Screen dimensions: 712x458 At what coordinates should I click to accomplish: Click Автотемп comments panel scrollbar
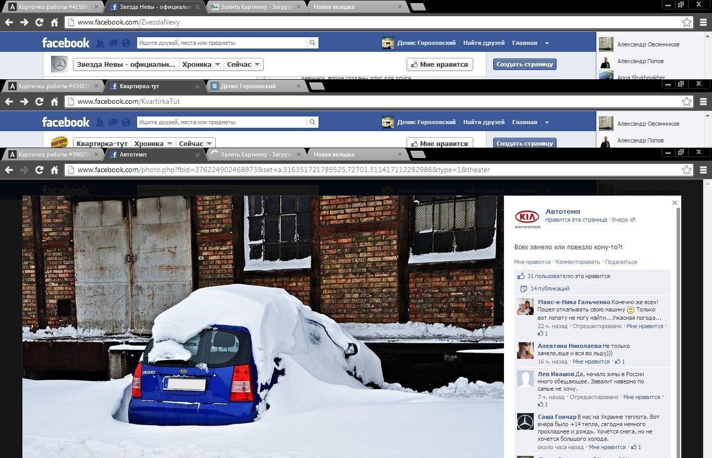[x=678, y=332]
